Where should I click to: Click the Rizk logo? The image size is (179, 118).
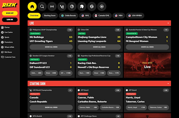click(10, 5)
